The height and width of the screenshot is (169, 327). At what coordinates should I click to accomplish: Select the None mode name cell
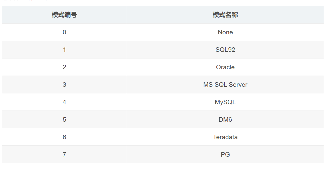click(x=225, y=32)
